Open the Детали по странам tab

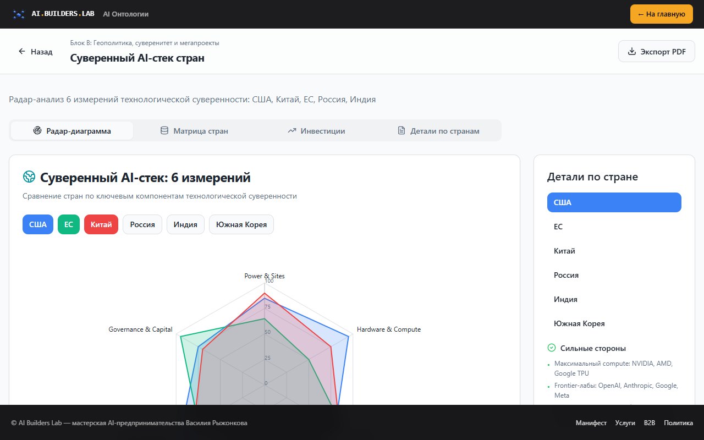438,131
